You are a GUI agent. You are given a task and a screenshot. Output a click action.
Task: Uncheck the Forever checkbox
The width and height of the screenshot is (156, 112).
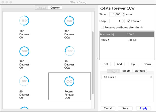tap(129, 21)
